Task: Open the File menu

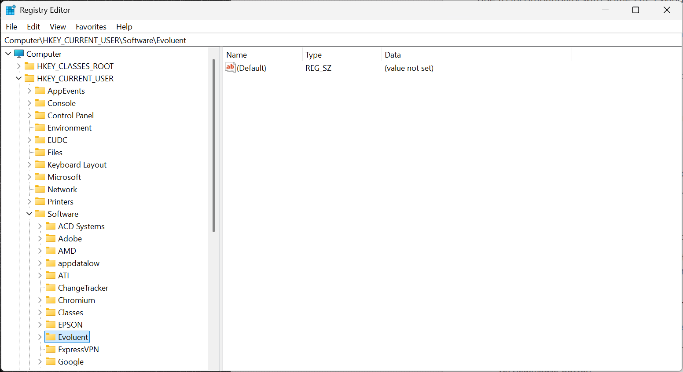Action: (x=11, y=27)
